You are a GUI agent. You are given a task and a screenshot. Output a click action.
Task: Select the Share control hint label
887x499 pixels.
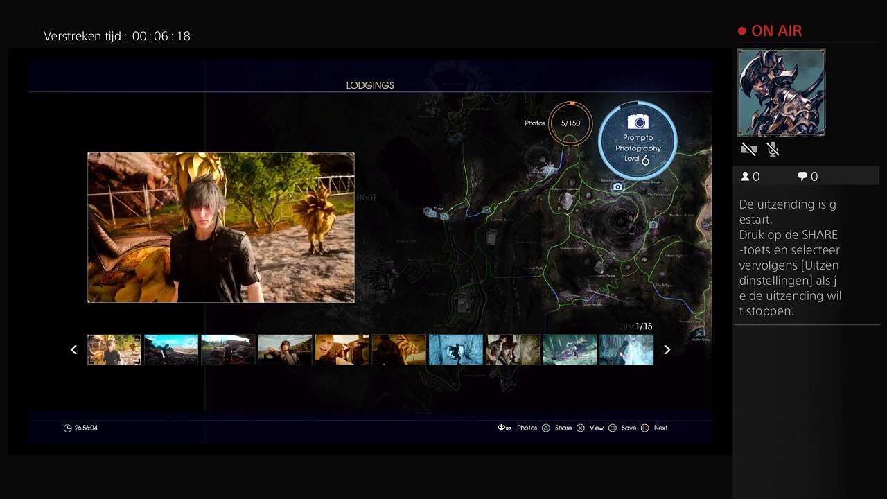click(563, 428)
